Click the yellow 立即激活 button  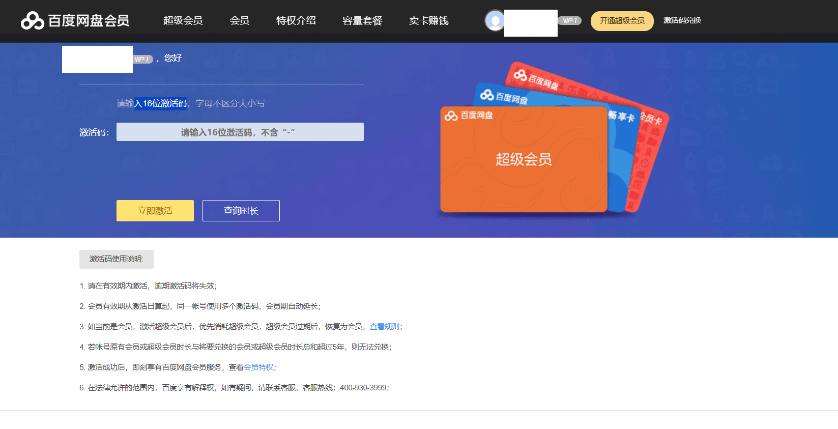click(155, 211)
